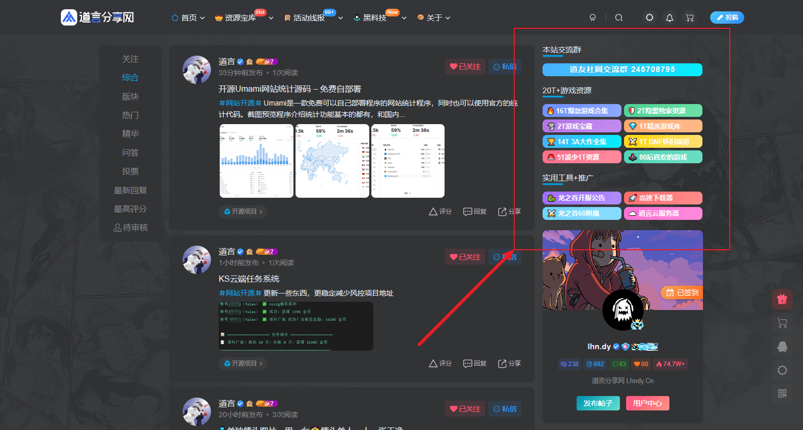The width and height of the screenshot is (803, 430).
Task: Open notifications via the bell icon
Action: (669, 17)
